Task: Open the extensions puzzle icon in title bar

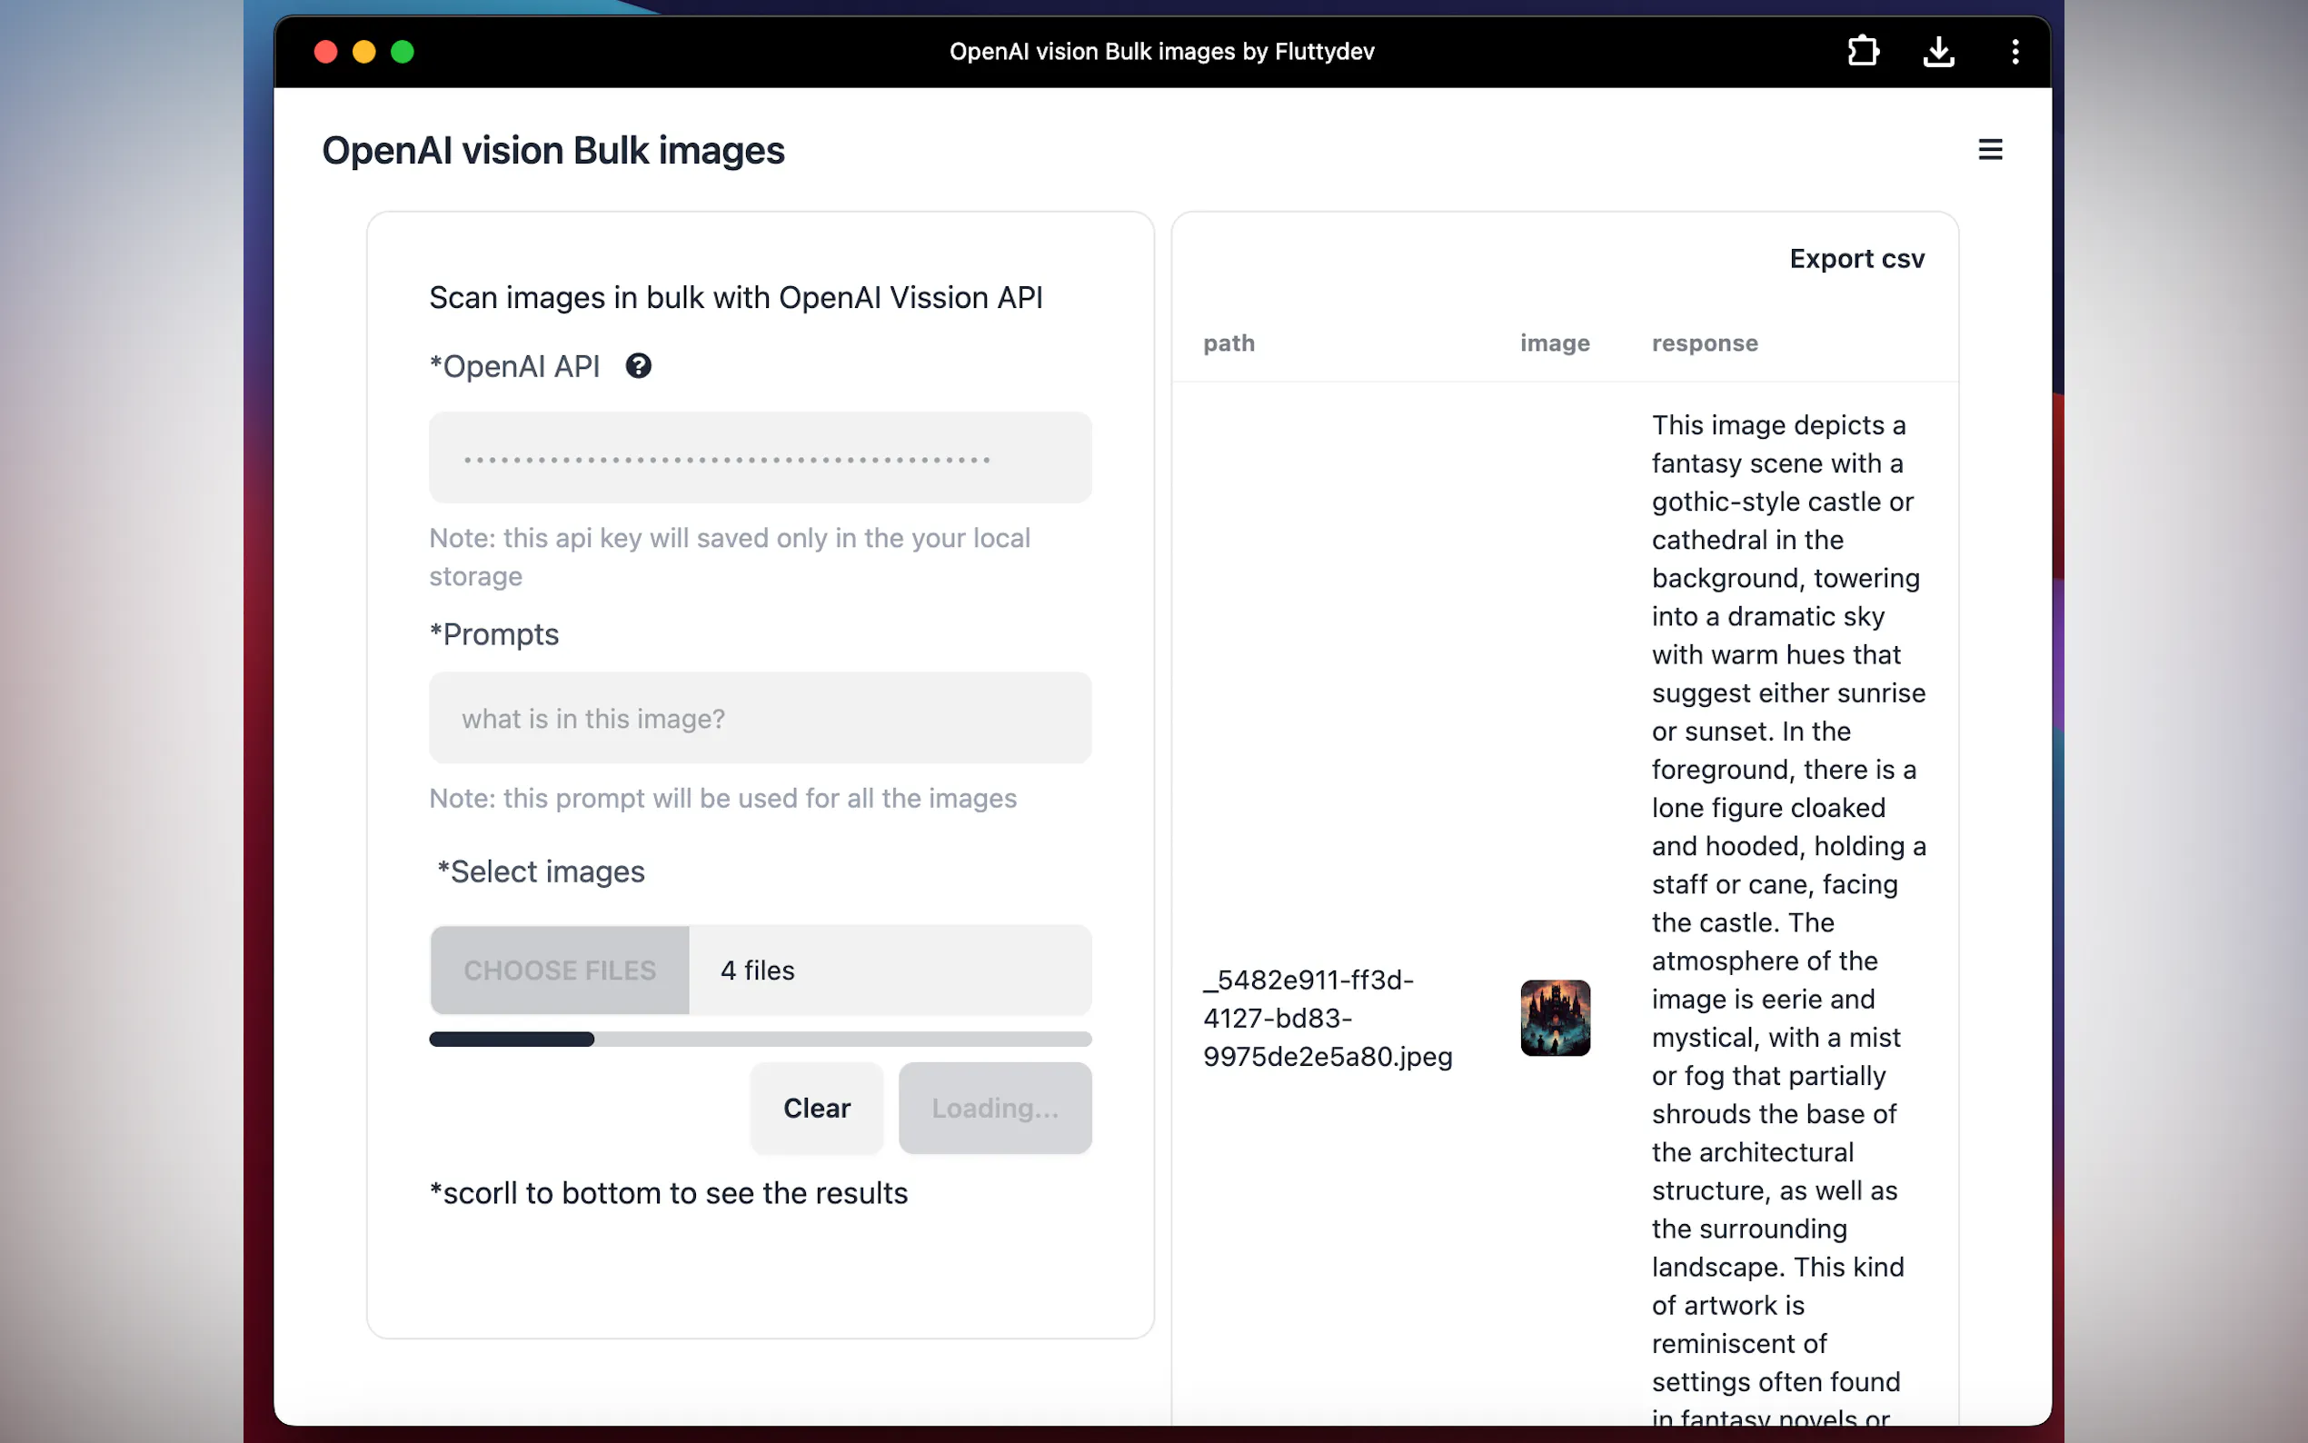Action: [x=1863, y=52]
